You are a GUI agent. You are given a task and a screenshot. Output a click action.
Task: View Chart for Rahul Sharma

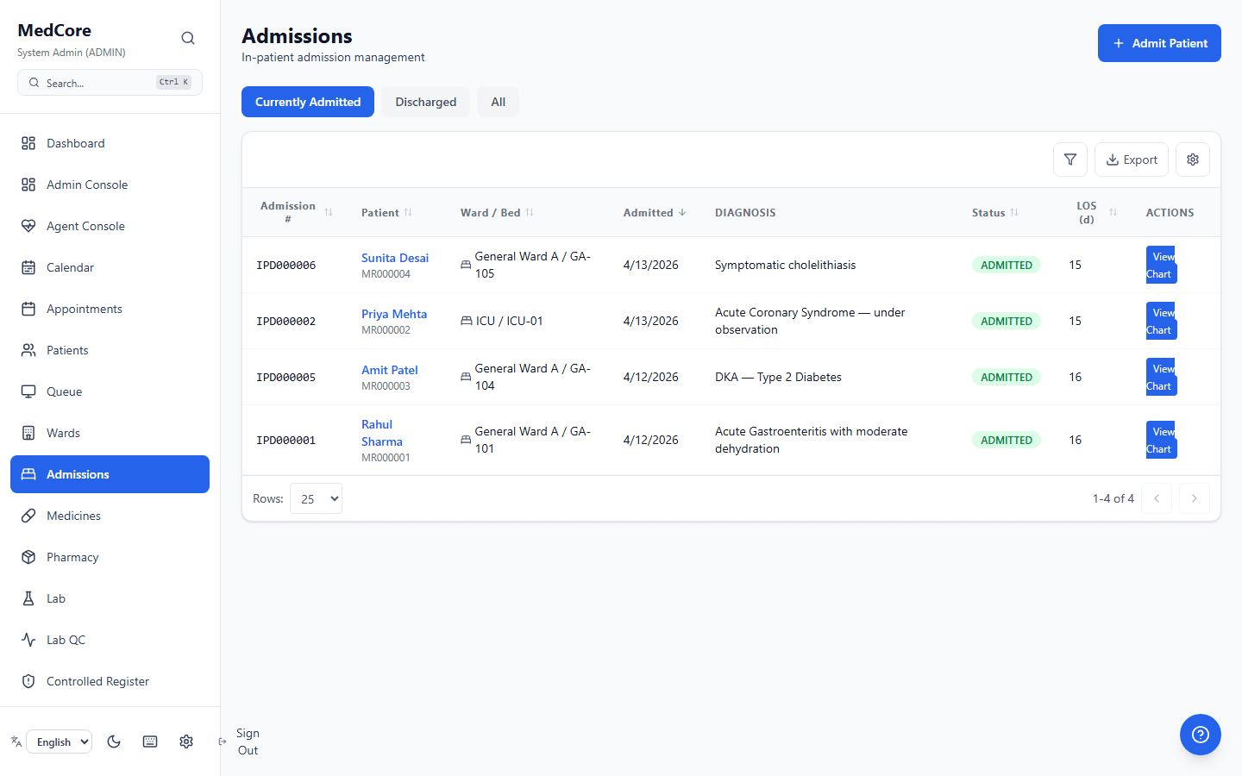(1162, 440)
